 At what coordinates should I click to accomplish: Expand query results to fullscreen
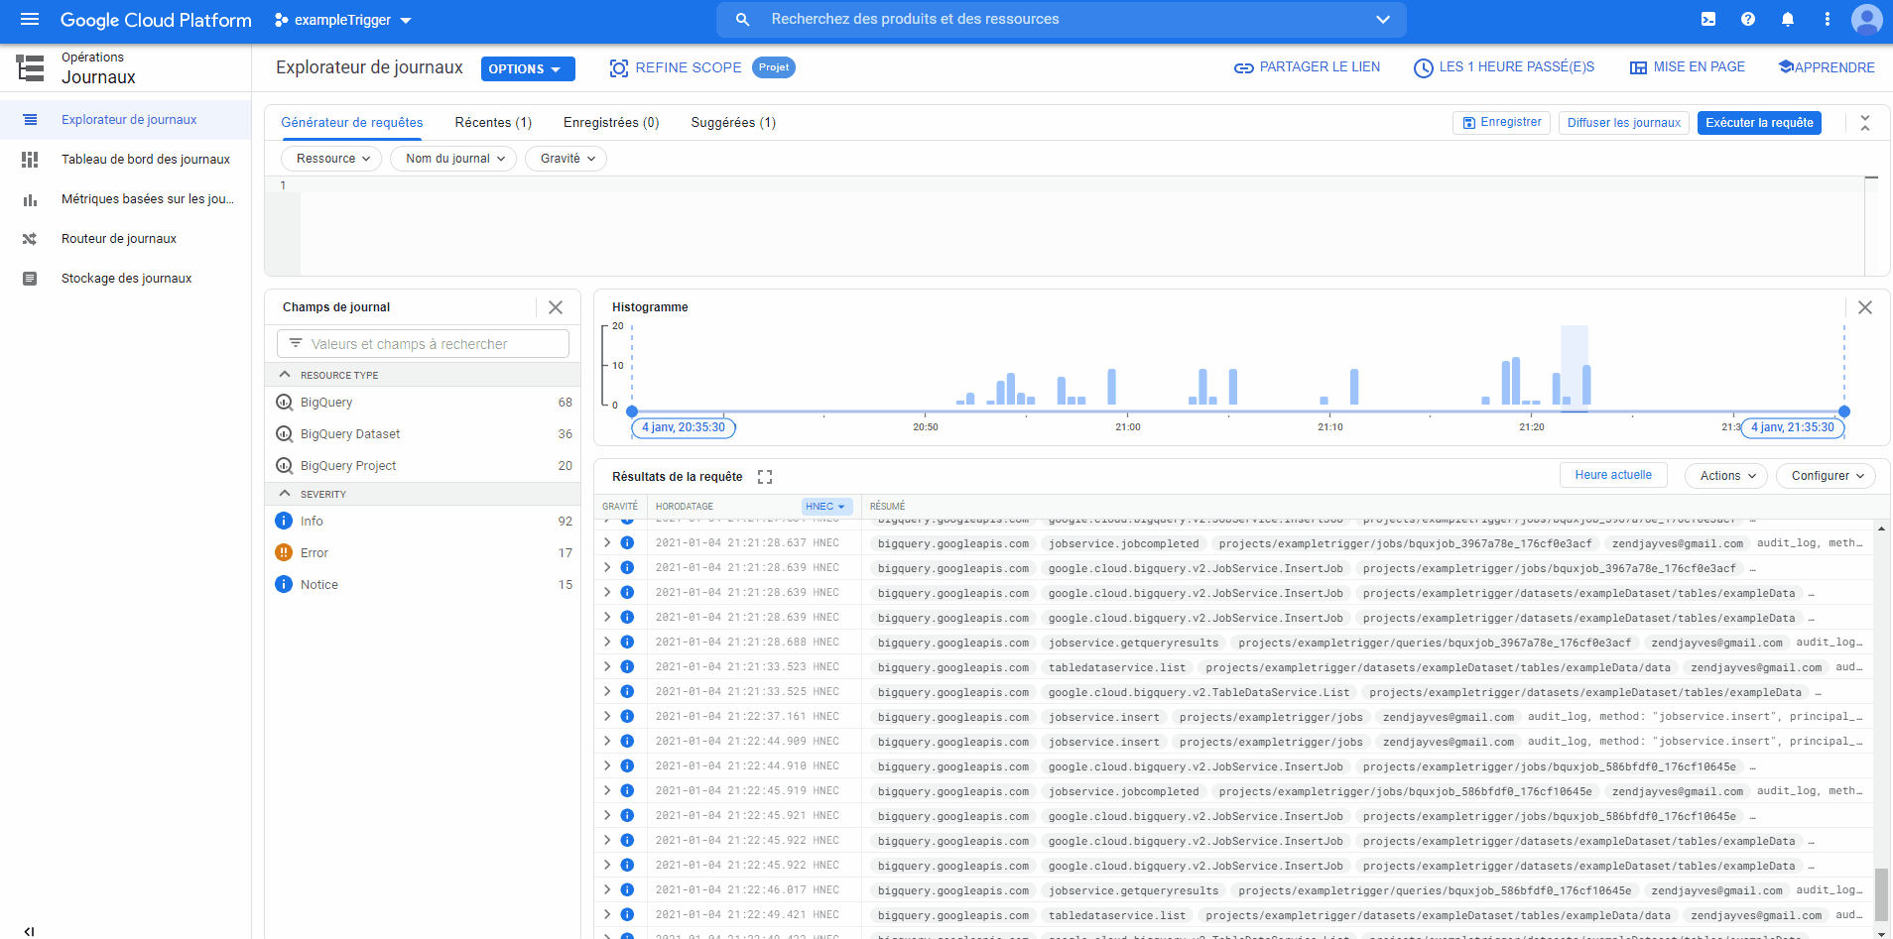click(765, 477)
